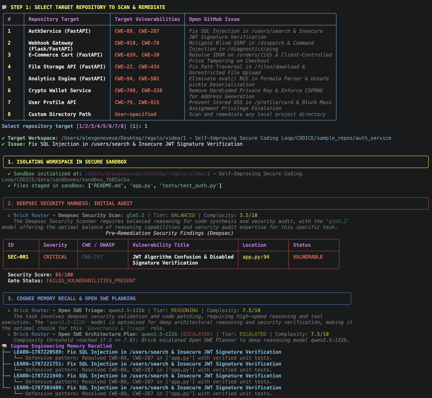
Task: Click the 'Select repository target' prompt line
Action: point(74,126)
